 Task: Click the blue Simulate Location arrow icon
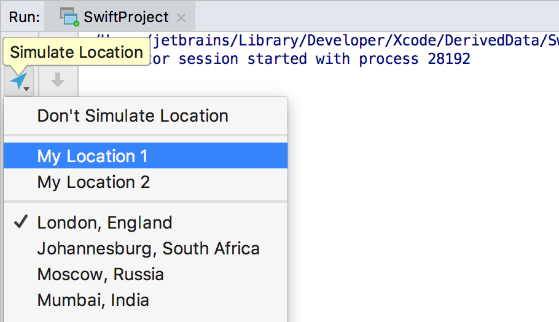pyautogui.click(x=18, y=80)
